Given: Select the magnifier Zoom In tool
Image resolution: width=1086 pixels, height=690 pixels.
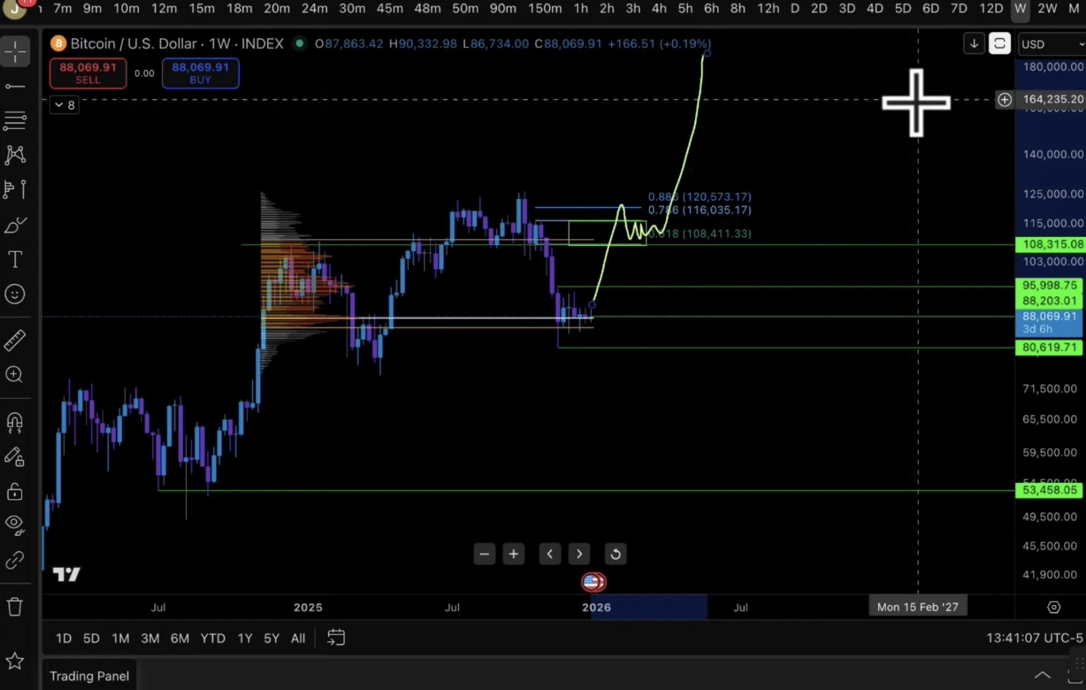Looking at the screenshot, I should (15, 374).
